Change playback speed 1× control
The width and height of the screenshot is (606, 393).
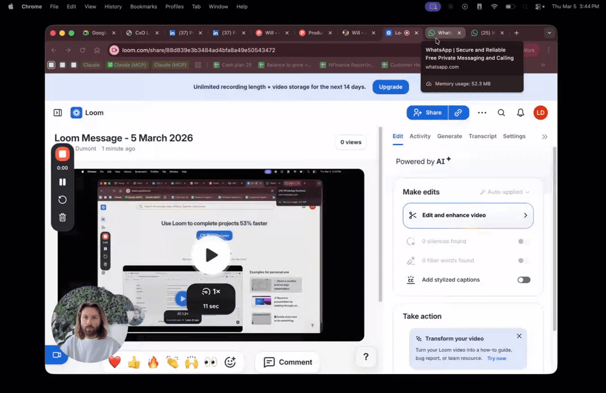(x=211, y=292)
